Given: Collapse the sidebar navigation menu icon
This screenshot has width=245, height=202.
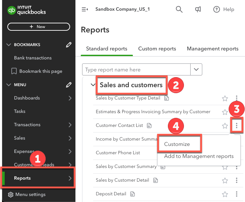Looking at the screenshot, I should point(85,9).
